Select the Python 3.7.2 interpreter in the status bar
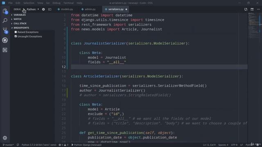Screen dimensions: 262x147 39,145
